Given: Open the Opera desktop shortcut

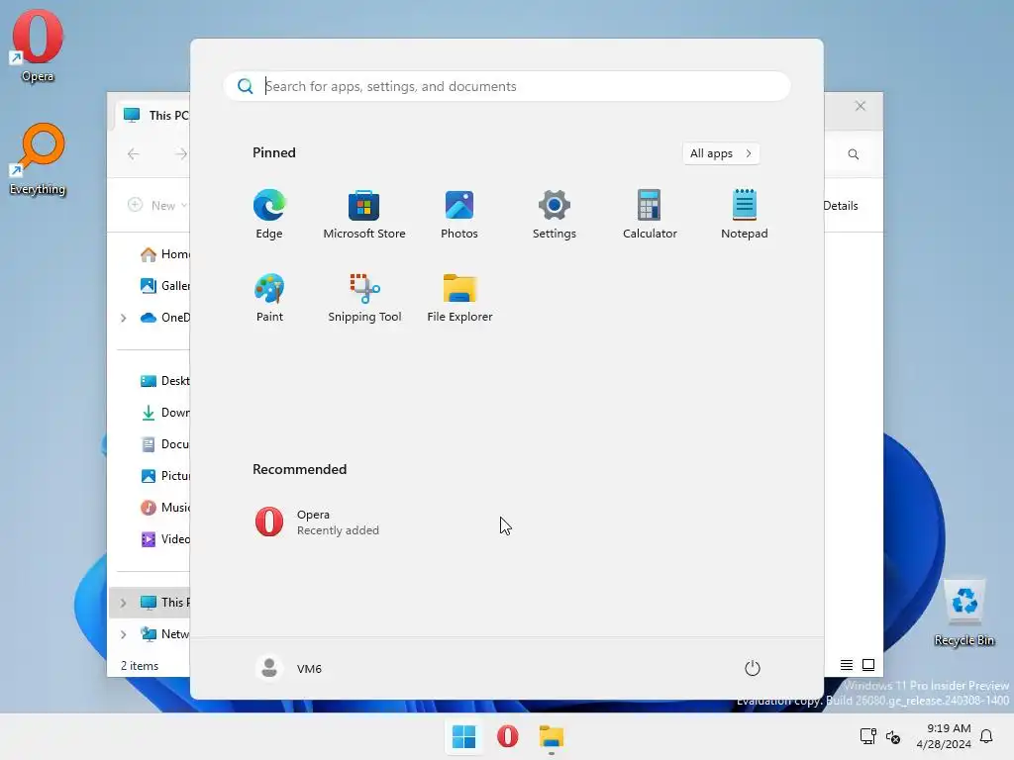Looking at the screenshot, I should [38, 47].
